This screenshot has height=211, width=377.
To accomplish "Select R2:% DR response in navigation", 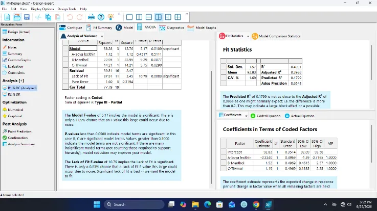I will pos(12,94).
